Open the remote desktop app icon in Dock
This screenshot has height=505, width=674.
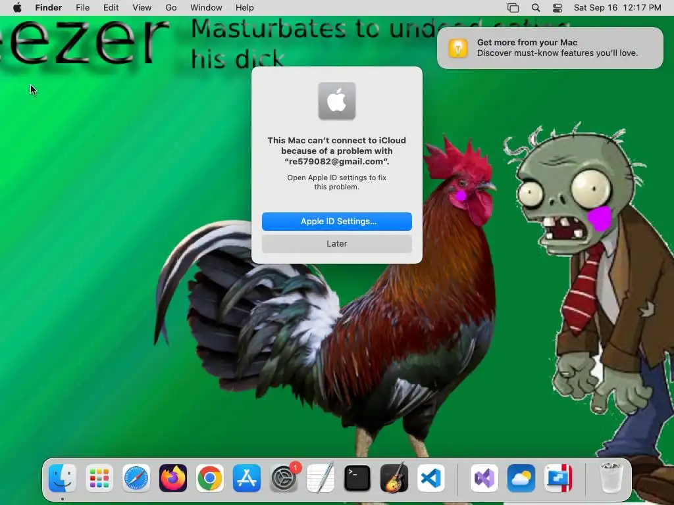pos(558,478)
